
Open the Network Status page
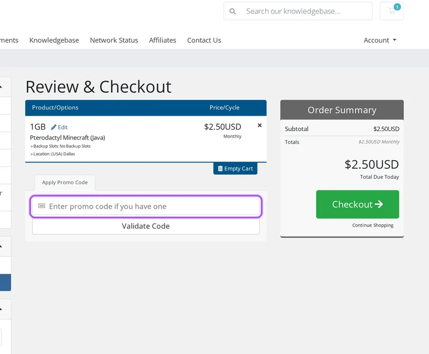(x=114, y=40)
